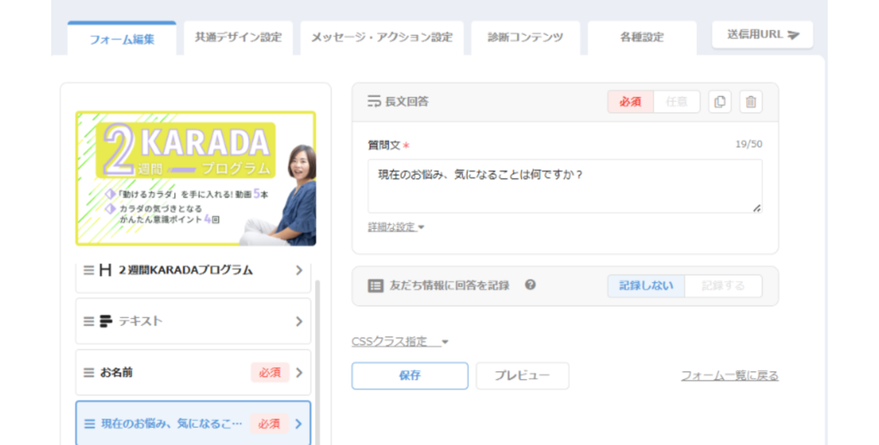Follow the フォーム一覧に戻る link
Viewport: 879px width, 445px height.
pyautogui.click(x=730, y=376)
